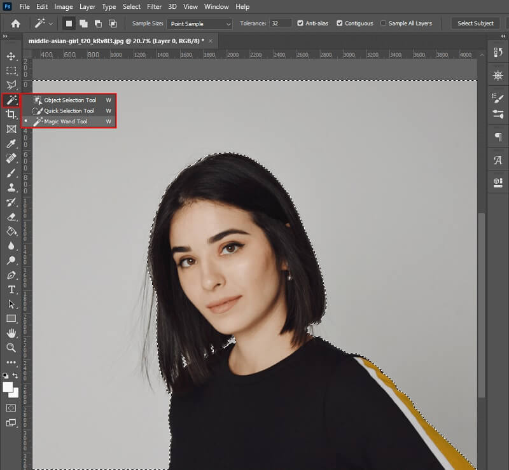Choose Quick Selection Tool from the flyout
Viewport: 509px width, 470px height.
[x=67, y=110]
